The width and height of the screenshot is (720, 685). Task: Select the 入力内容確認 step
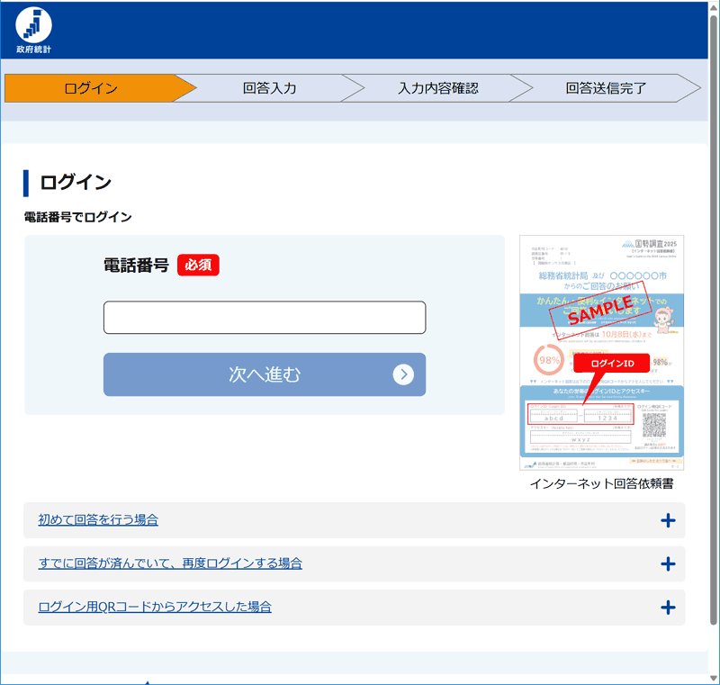click(x=437, y=88)
